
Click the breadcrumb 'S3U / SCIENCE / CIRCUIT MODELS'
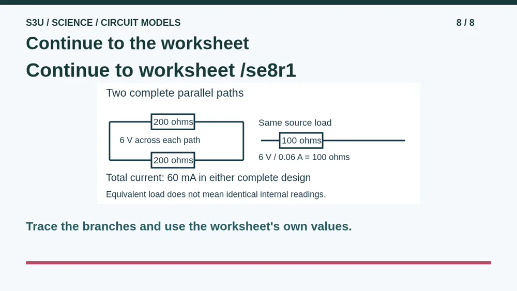(x=103, y=23)
